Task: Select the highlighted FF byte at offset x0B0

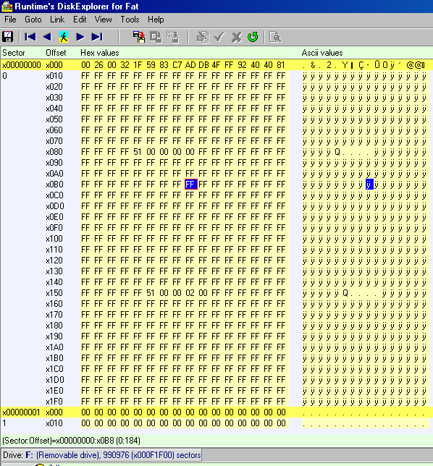Action: pos(190,185)
